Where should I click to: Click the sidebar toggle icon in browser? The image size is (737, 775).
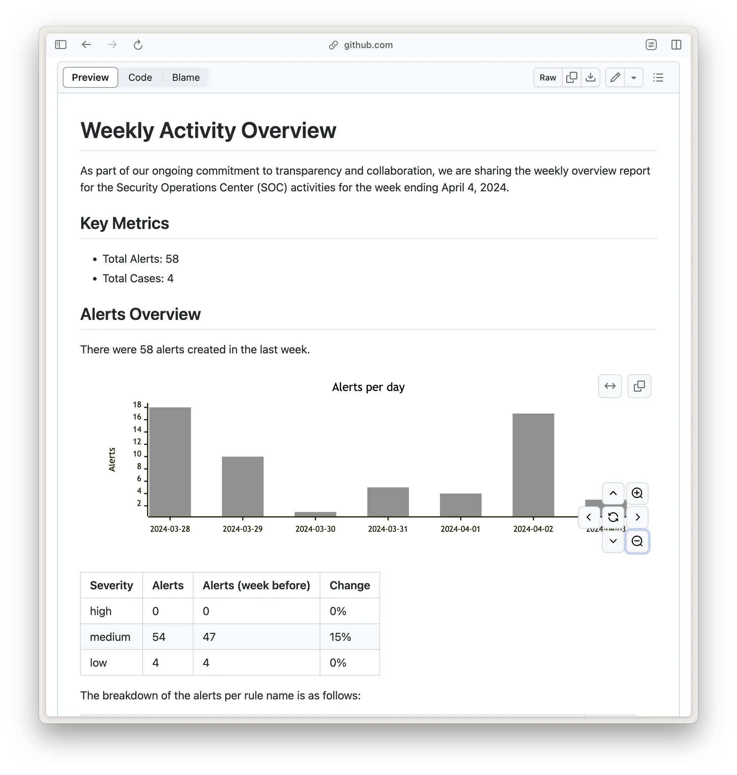tap(61, 45)
